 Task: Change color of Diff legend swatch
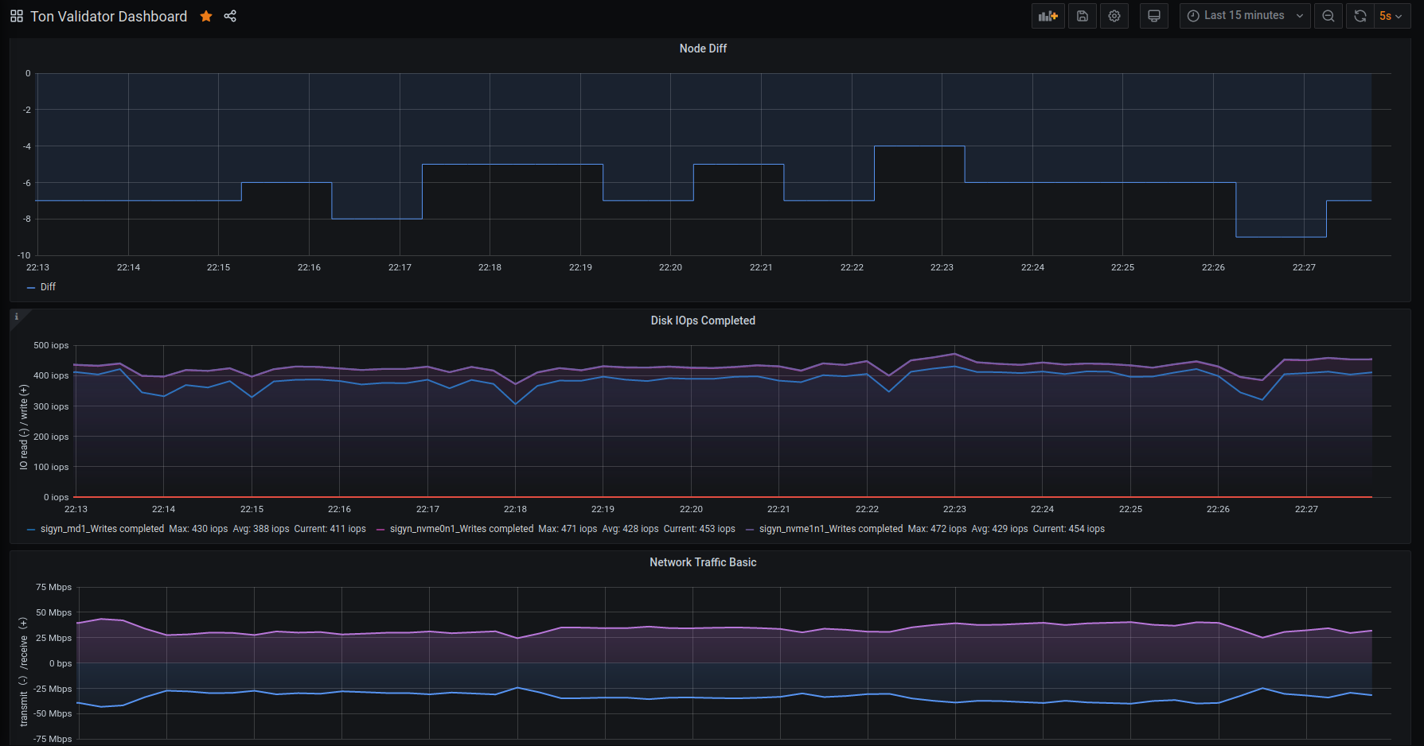point(31,287)
